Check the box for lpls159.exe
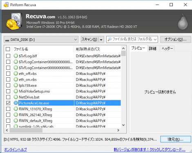 point(8,85)
